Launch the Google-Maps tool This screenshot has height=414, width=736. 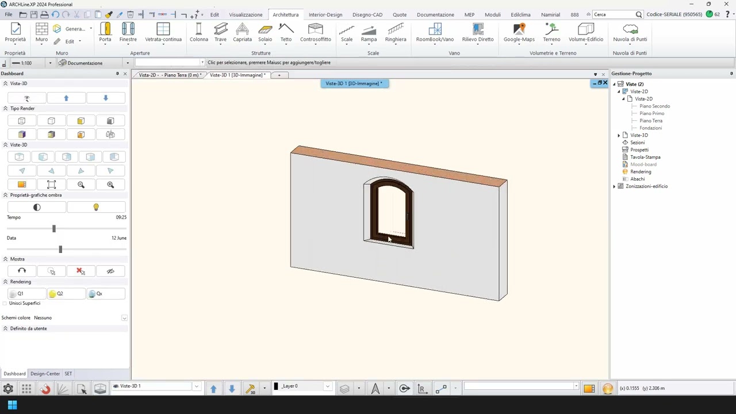pyautogui.click(x=519, y=32)
